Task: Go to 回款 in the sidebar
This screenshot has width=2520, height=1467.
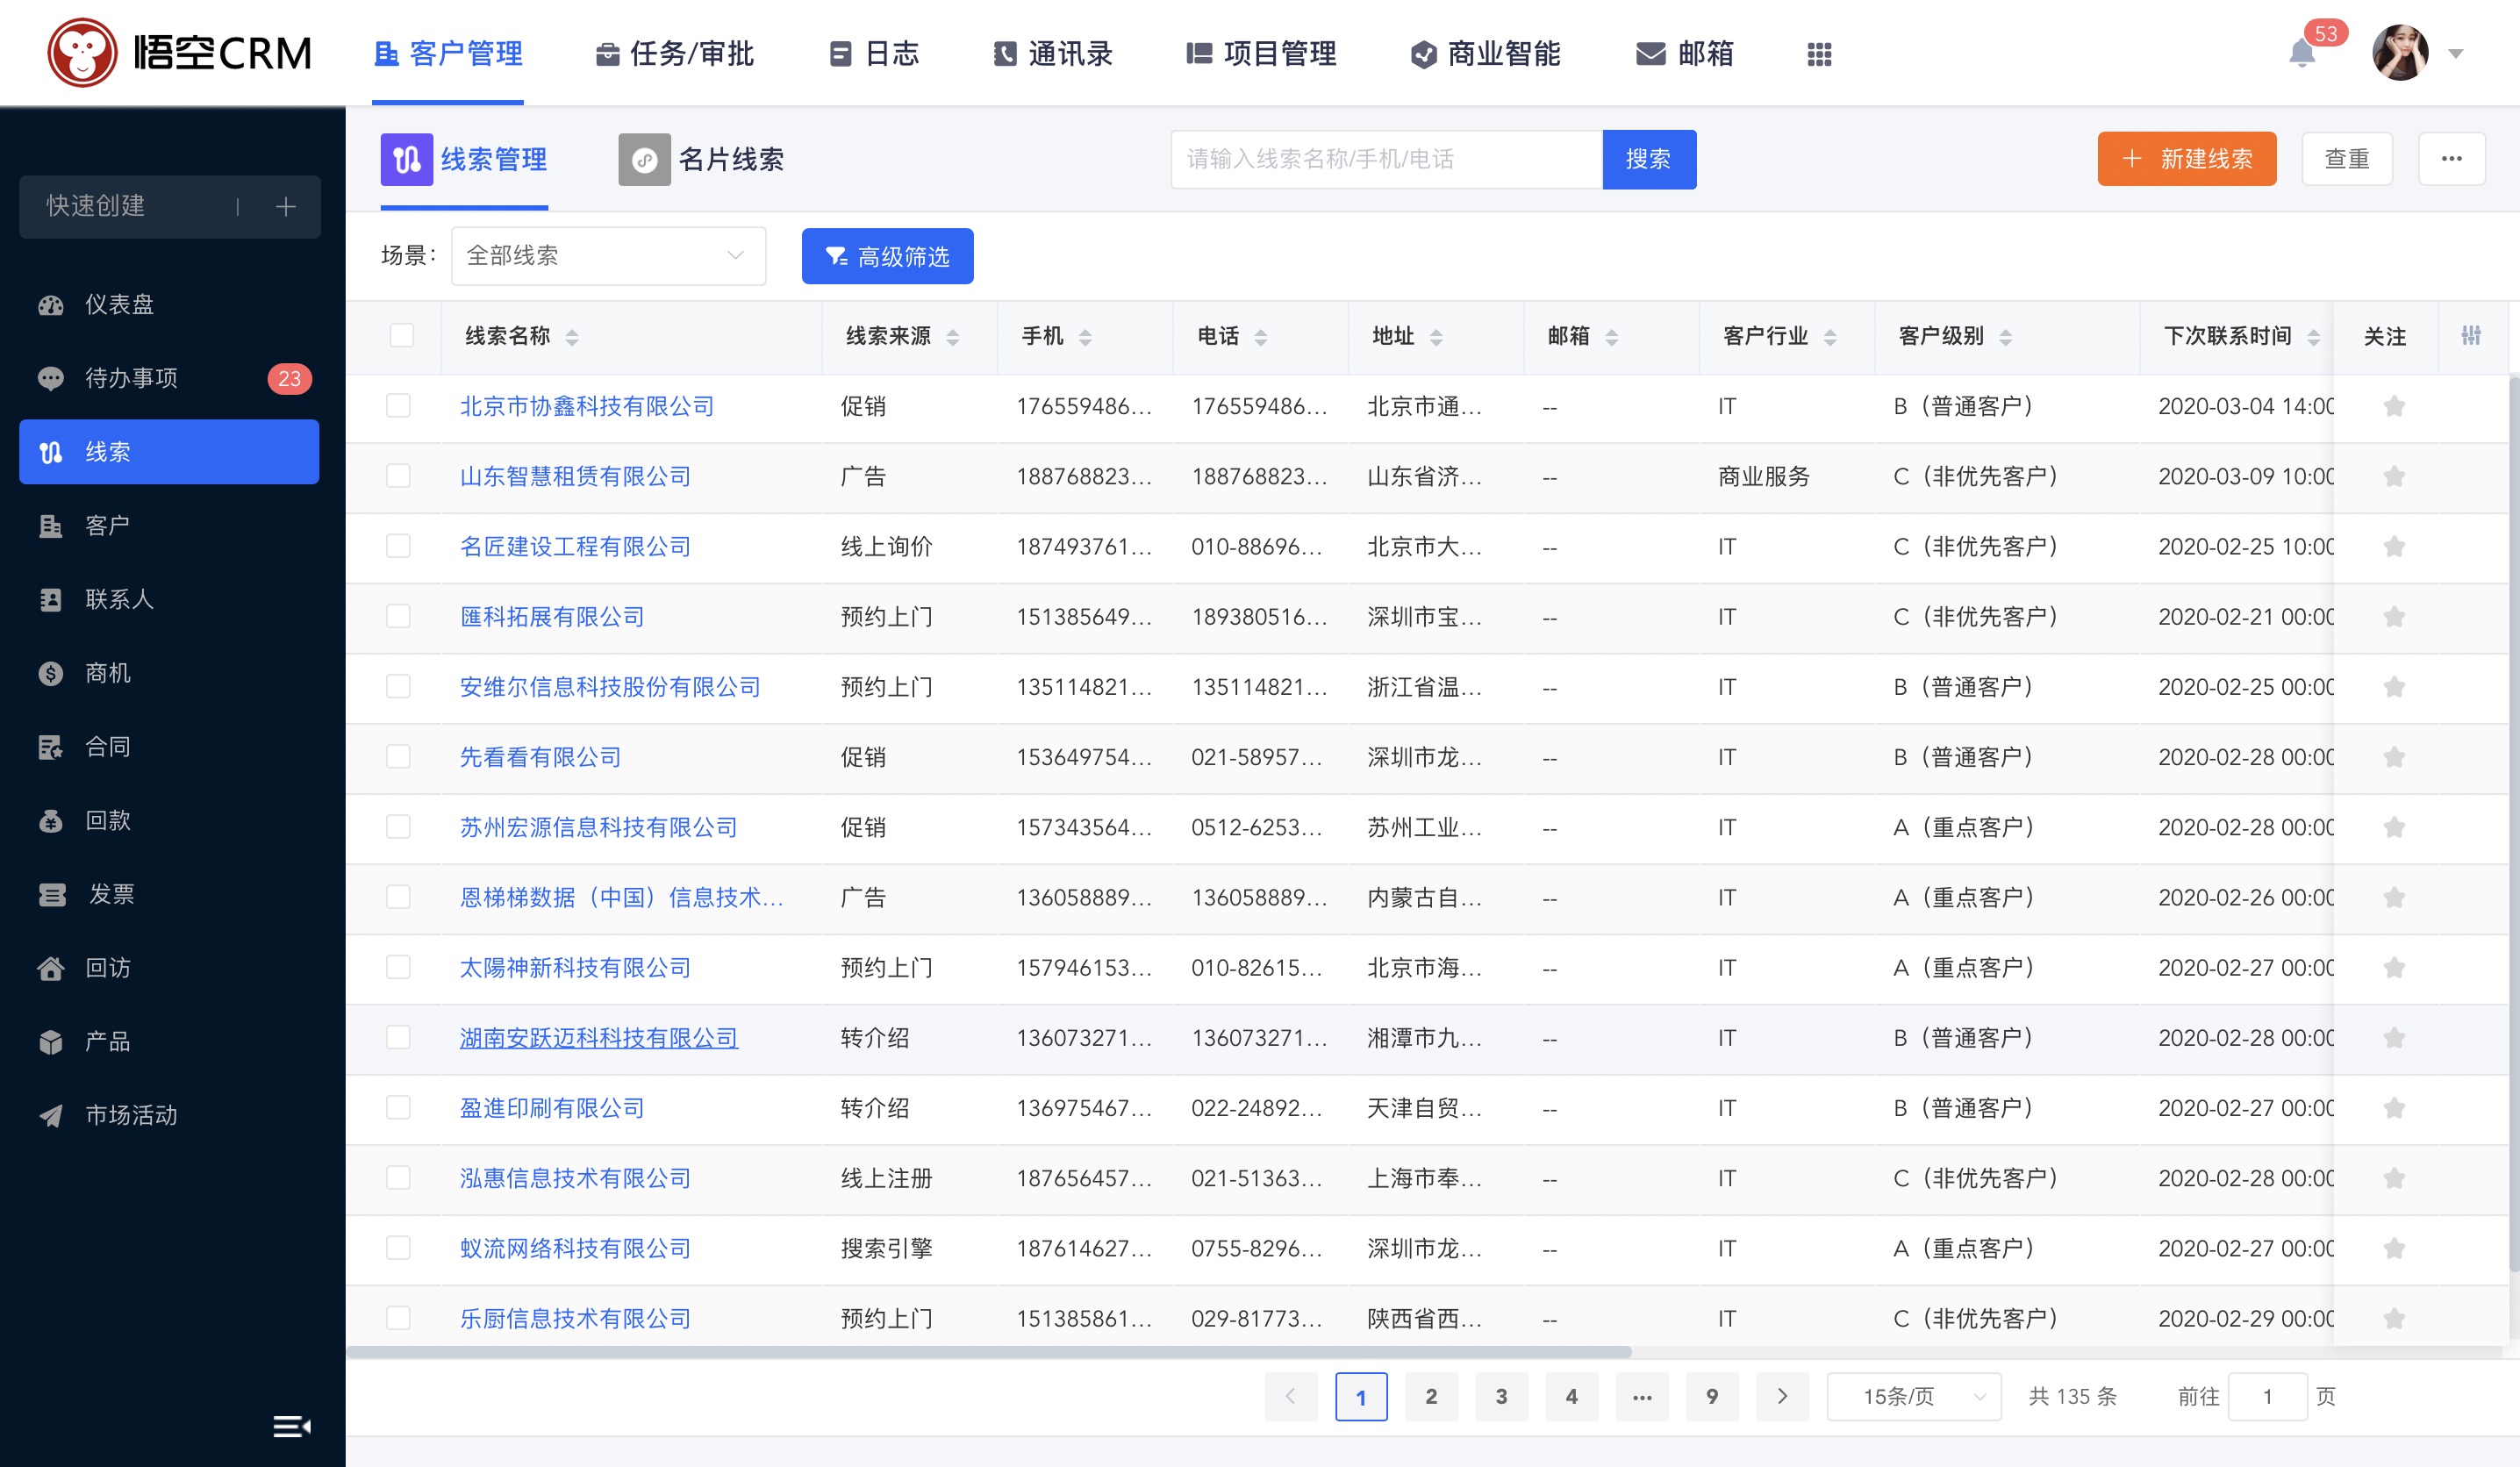Action: 108,820
